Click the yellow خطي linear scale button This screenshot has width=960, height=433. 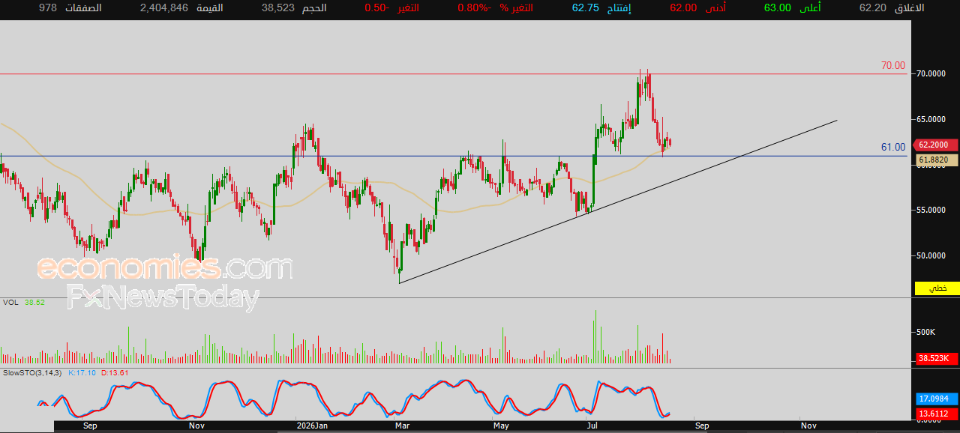(937, 288)
